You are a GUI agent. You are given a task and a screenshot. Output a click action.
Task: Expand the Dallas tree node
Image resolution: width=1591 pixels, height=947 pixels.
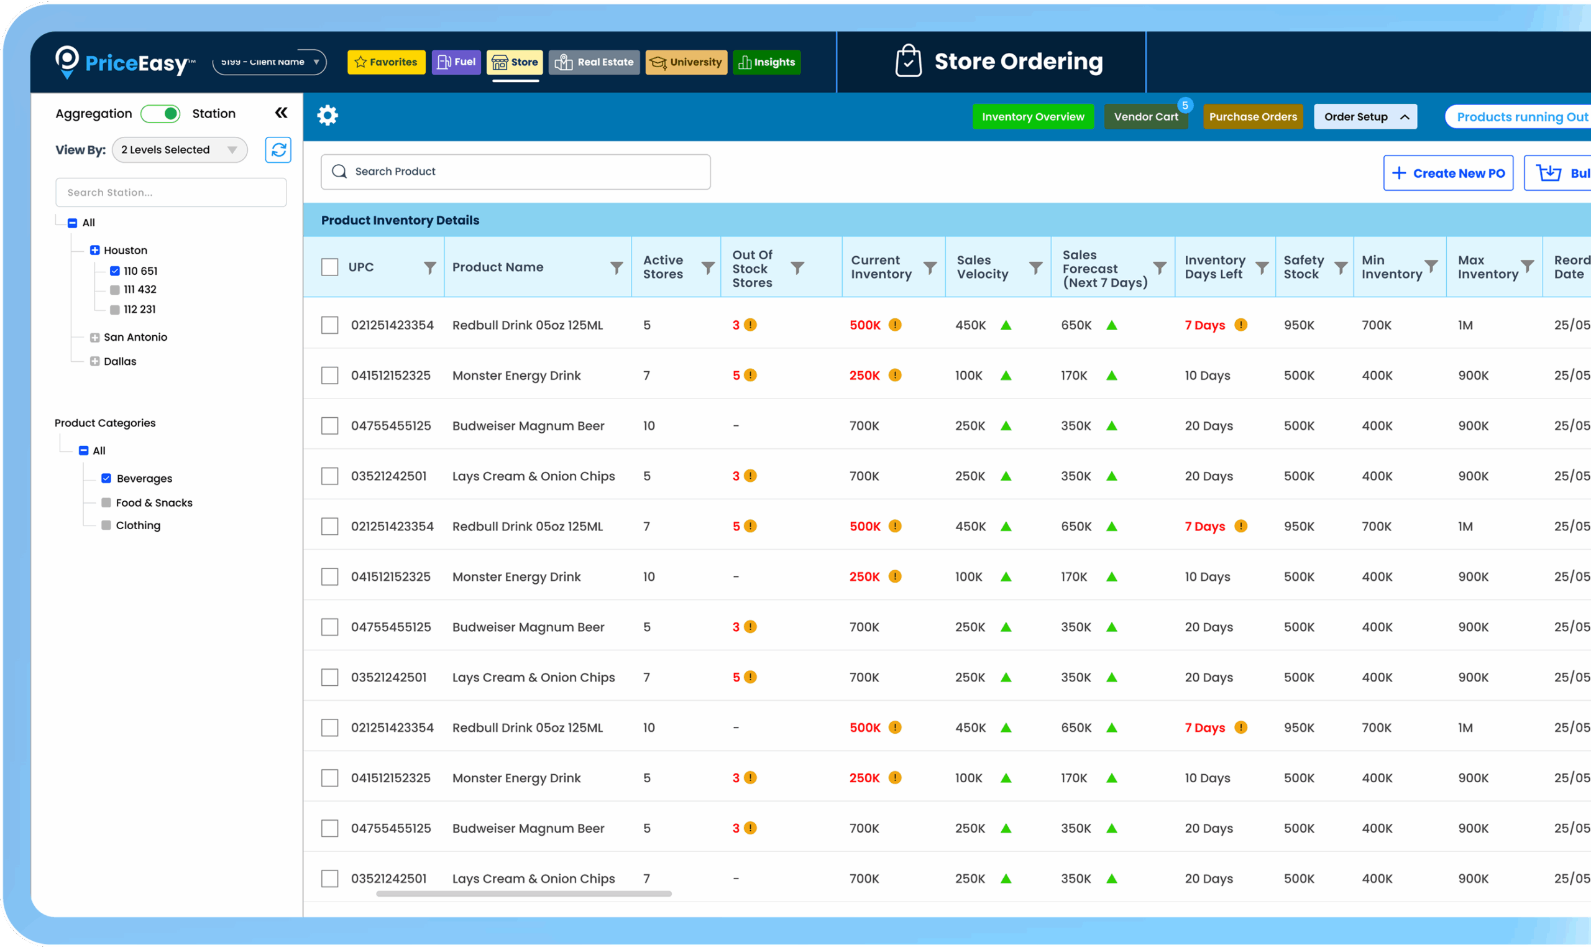95,361
